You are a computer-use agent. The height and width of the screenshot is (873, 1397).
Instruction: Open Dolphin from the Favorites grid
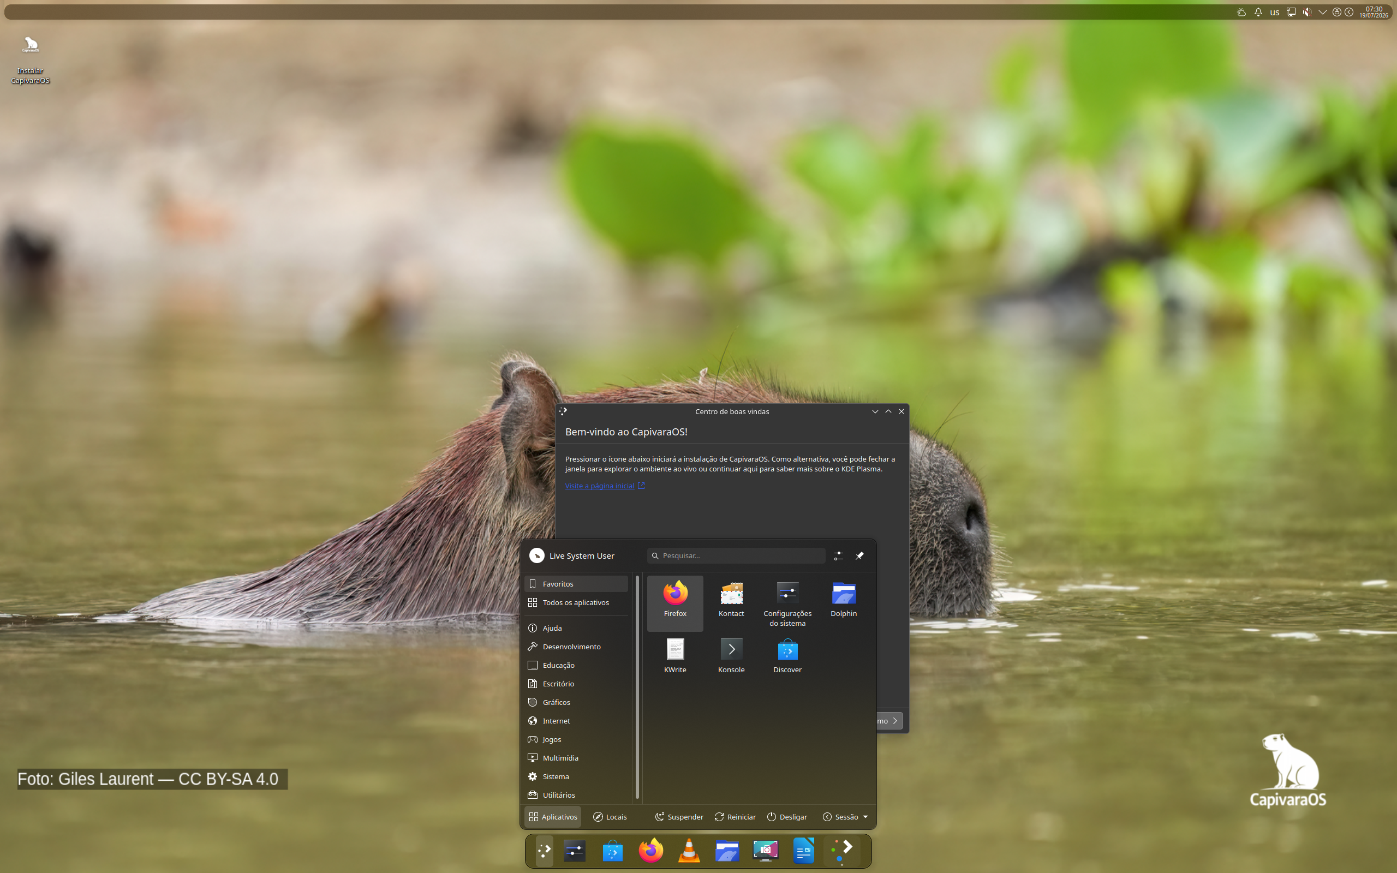pyautogui.click(x=844, y=602)
